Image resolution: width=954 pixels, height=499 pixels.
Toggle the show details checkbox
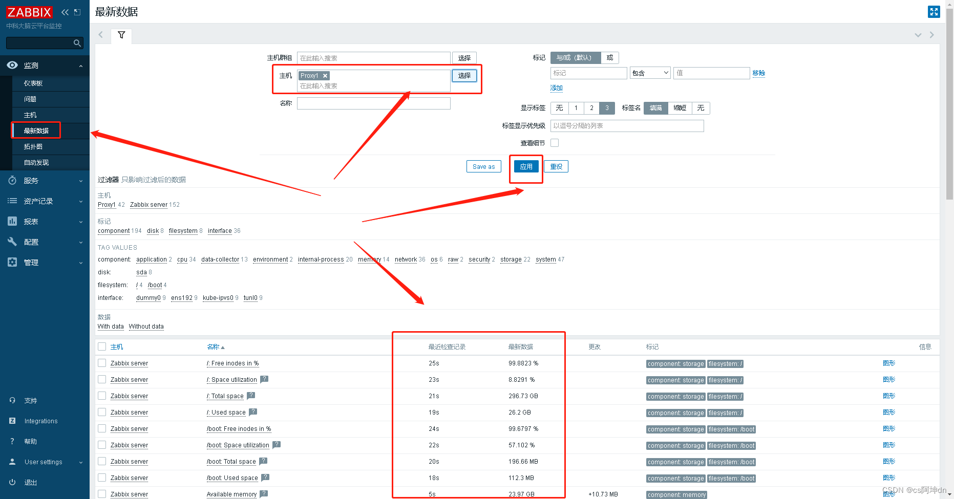pyautogui.click(x=555, y=143)
